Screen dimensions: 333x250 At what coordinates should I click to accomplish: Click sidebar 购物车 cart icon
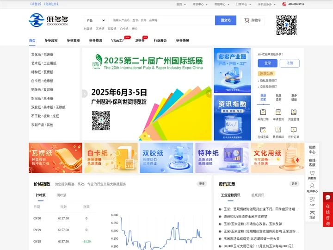[312, 173]
